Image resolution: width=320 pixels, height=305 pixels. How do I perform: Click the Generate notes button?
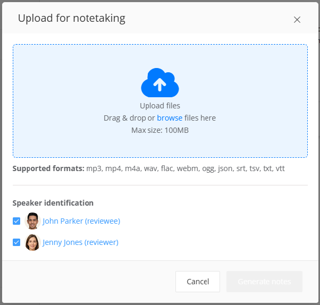pyautogui.click(x=264, y=282)
